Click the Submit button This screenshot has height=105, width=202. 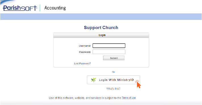114,58
